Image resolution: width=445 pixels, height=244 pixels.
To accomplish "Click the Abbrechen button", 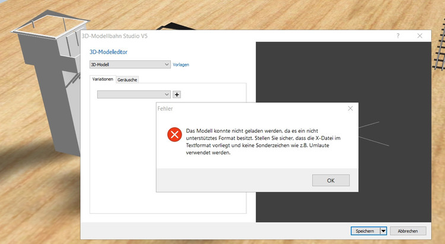I will [x=408, y=231].
